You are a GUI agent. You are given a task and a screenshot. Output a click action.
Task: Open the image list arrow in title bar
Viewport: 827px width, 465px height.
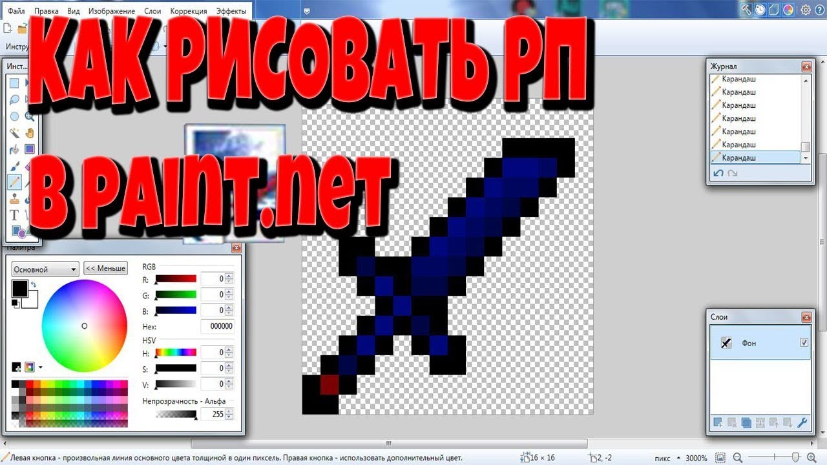coord(306,10)
